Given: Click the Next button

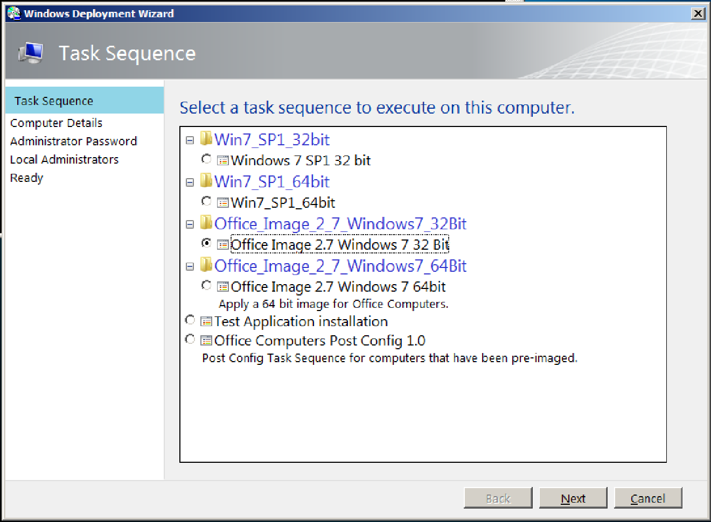Looking at the screenshot, I should tap(573, 498).
